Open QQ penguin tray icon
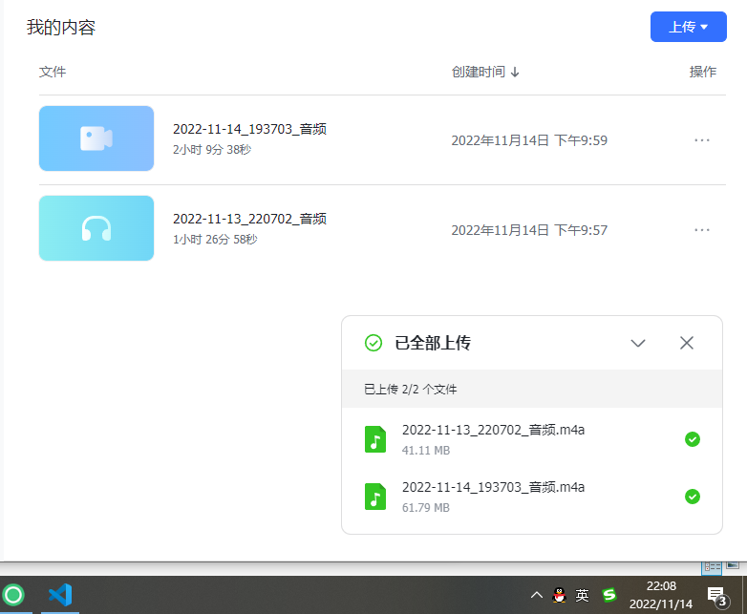The image size is (747, 614). pyautogui.click(x=560, y=595)
